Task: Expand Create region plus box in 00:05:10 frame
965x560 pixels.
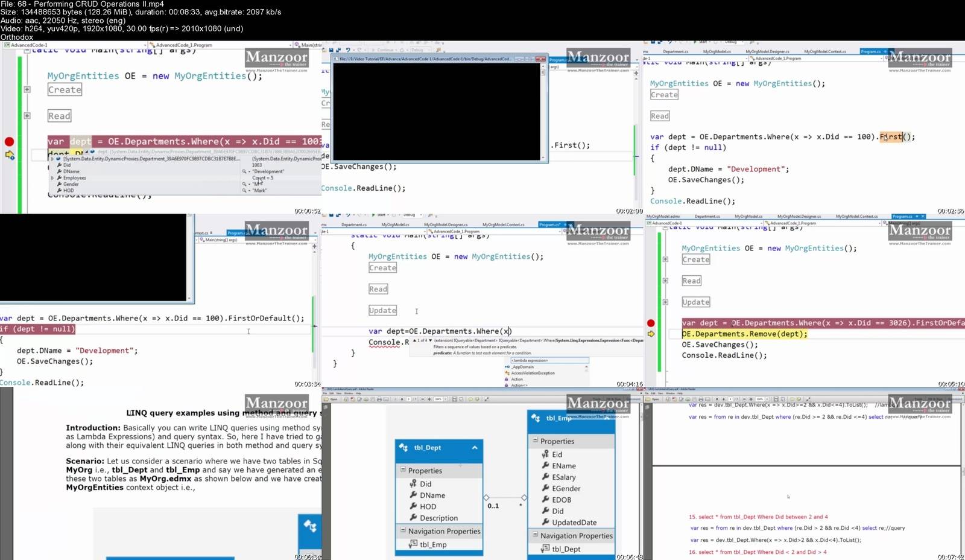Action: 665,259
